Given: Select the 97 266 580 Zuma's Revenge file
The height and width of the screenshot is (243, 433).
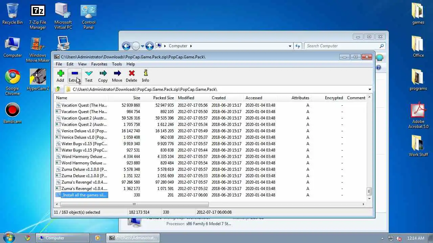Looking at the screenshot, I should pos(82,182).
